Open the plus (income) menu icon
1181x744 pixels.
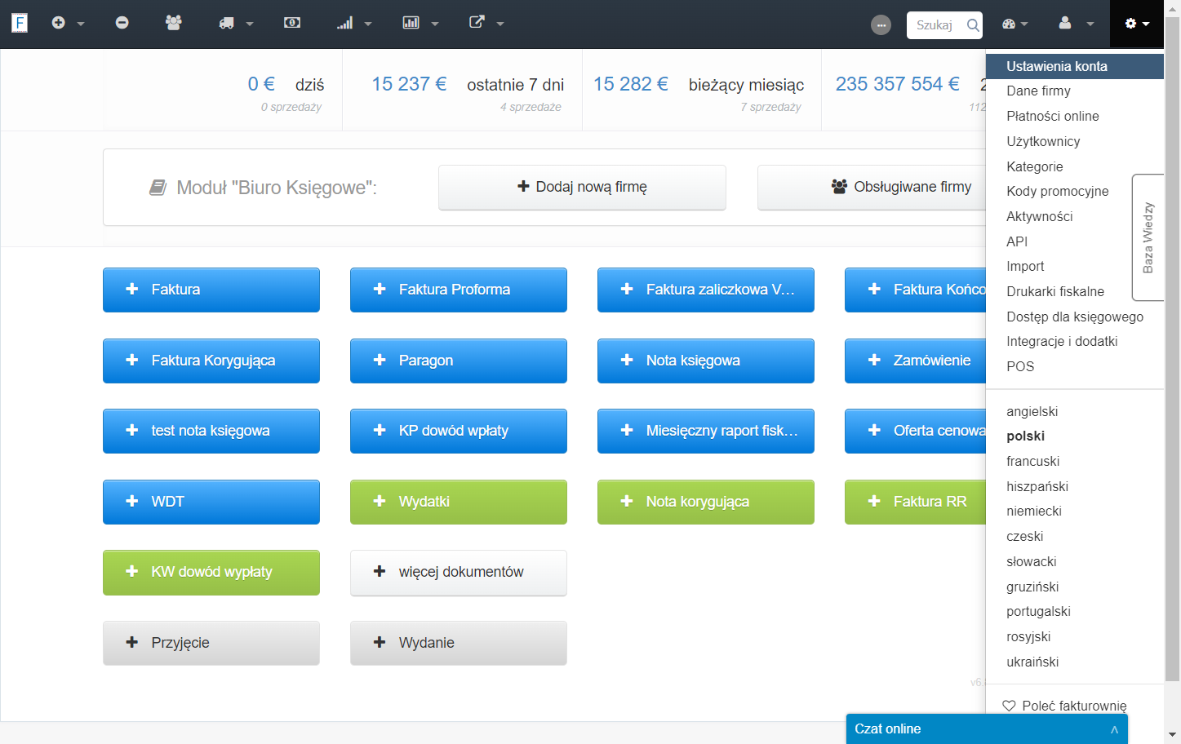tap(58, 23)
